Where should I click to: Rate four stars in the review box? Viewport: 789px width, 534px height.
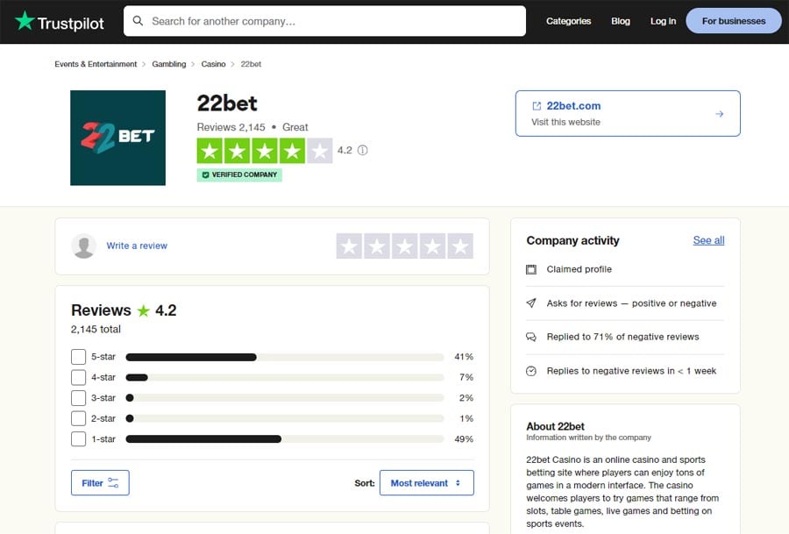432,246
